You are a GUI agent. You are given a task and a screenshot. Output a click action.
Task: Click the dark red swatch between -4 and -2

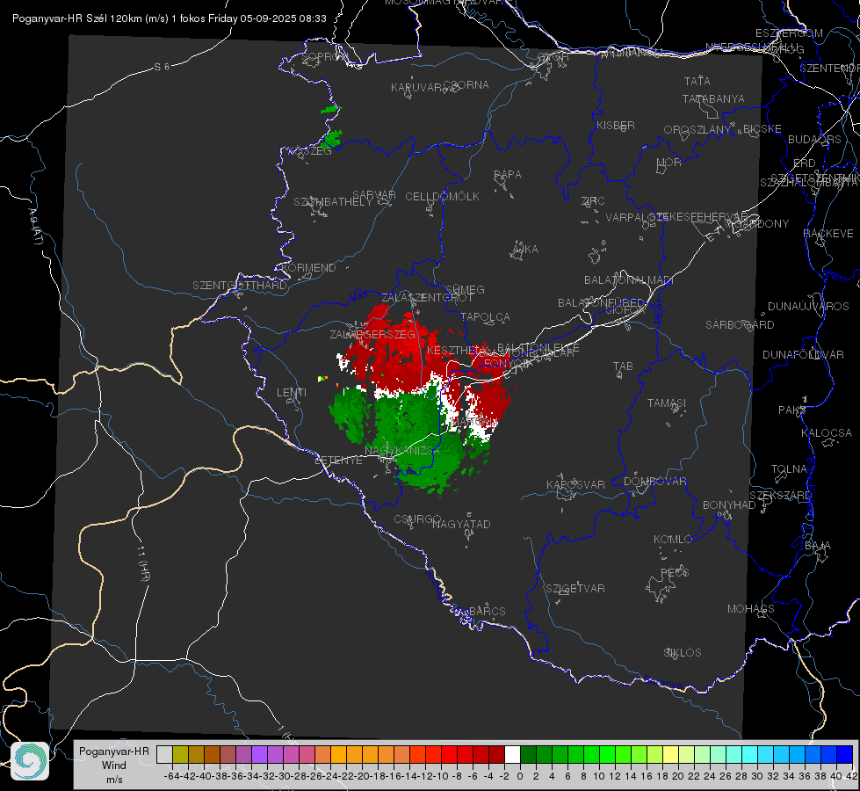coord(496,754)
